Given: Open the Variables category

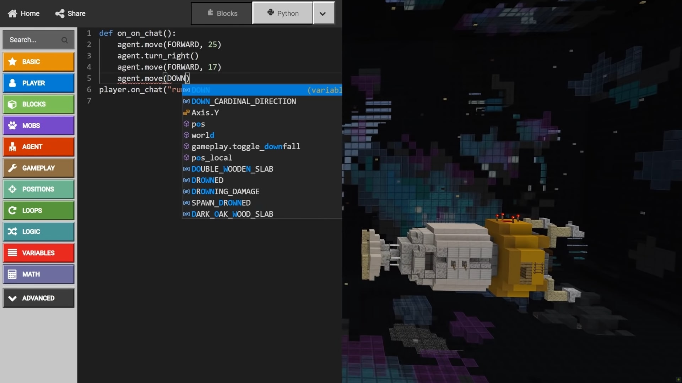Looking at the screenshot, I should click(x=38, y=253).
